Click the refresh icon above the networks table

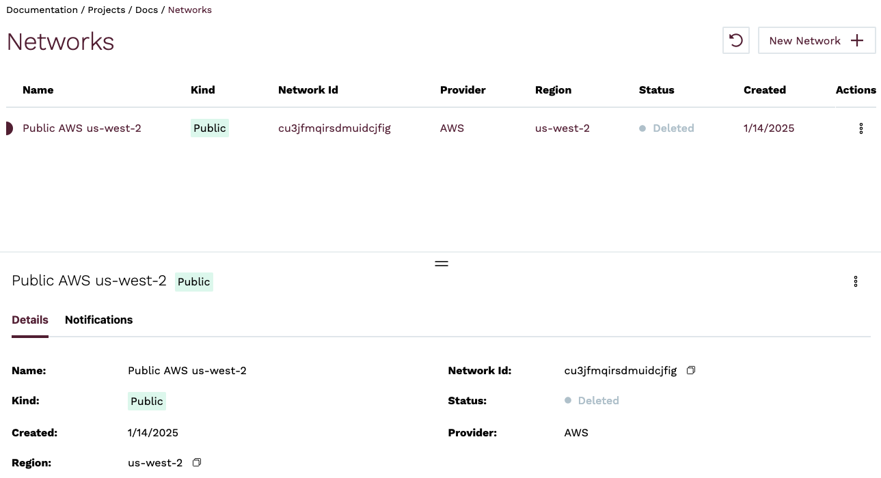pos(735,40)
